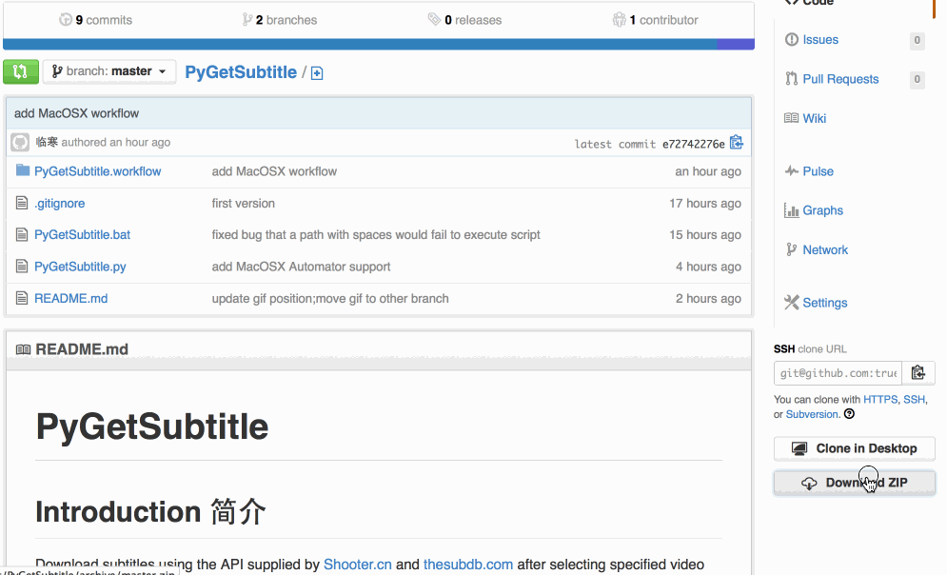
Task: Click the Pull Requests icon
Action: tap(791, 78)
